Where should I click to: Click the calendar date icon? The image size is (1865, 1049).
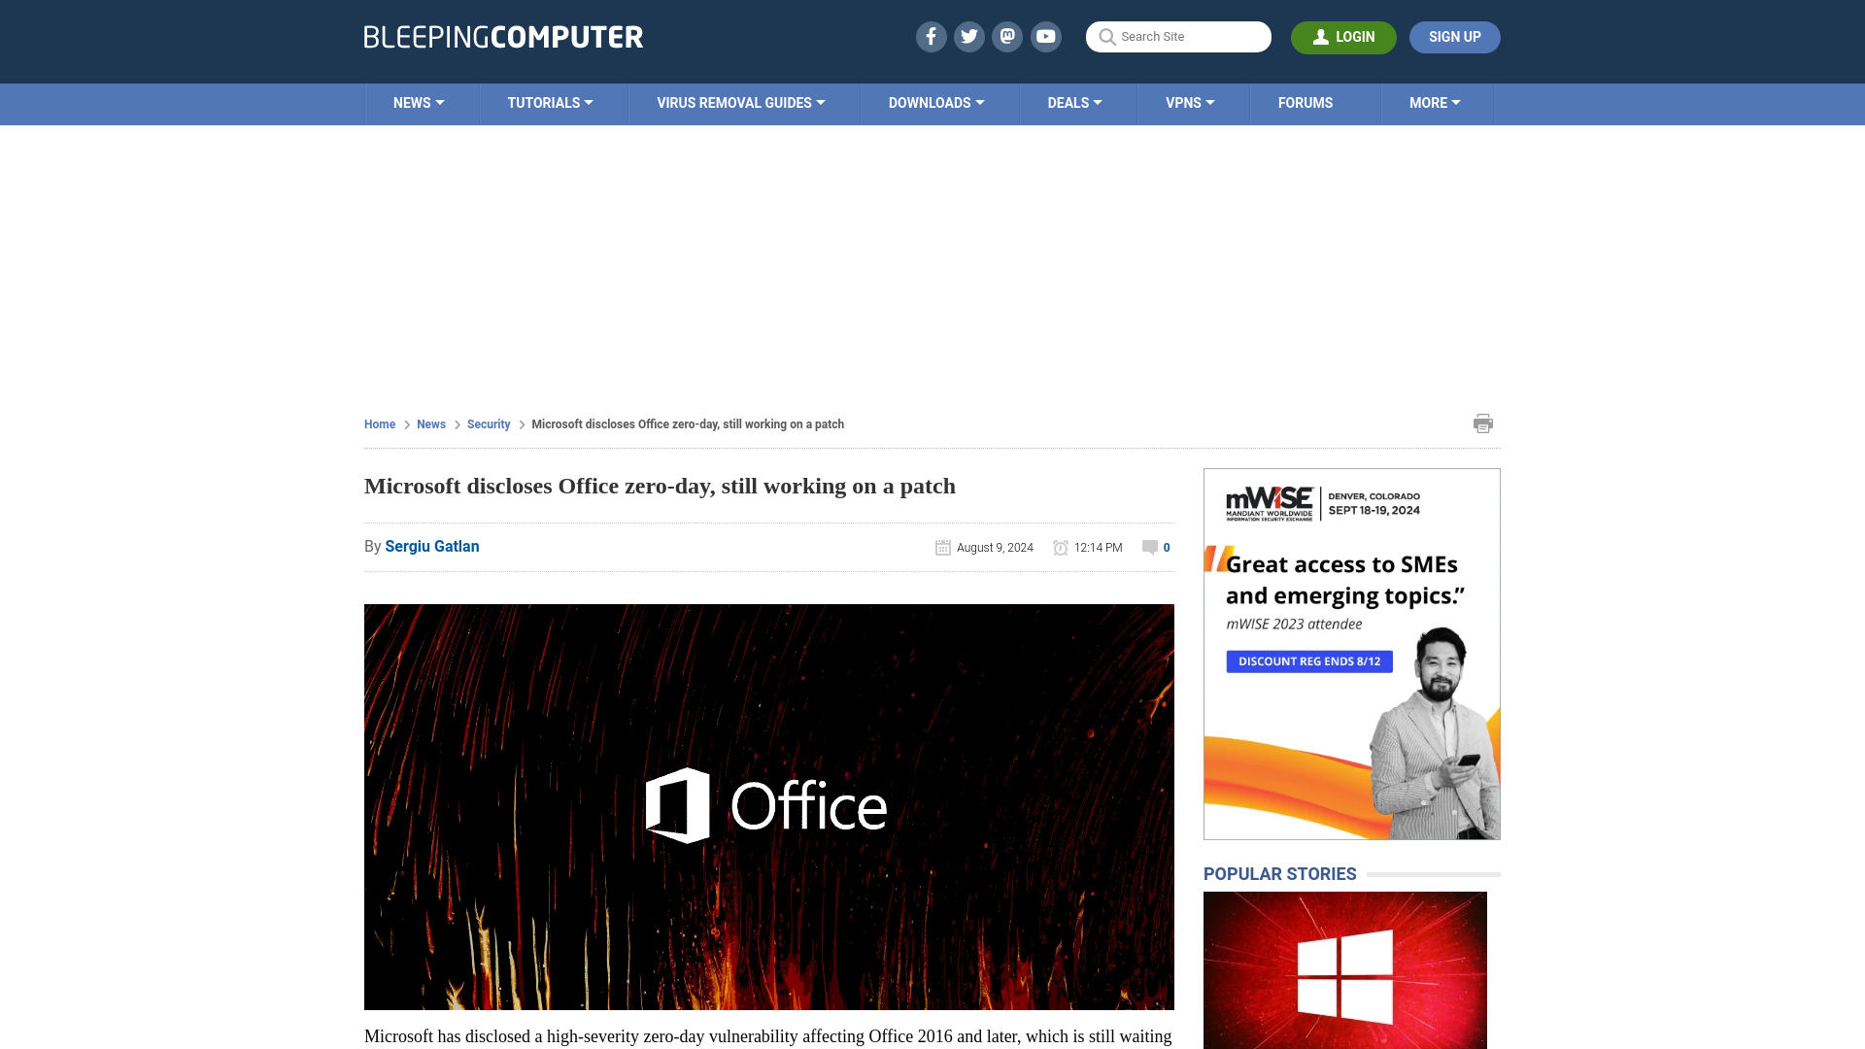pos(943,547)
